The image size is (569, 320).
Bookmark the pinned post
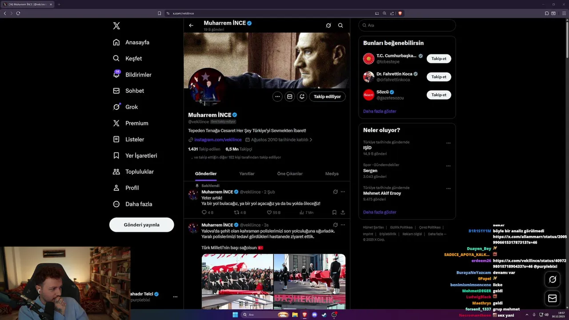[334, 212]
